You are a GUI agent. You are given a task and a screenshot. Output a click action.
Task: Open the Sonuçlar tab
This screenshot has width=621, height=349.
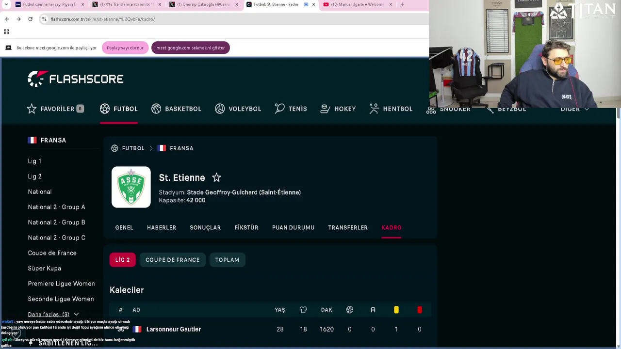click(x=205, y=227)
